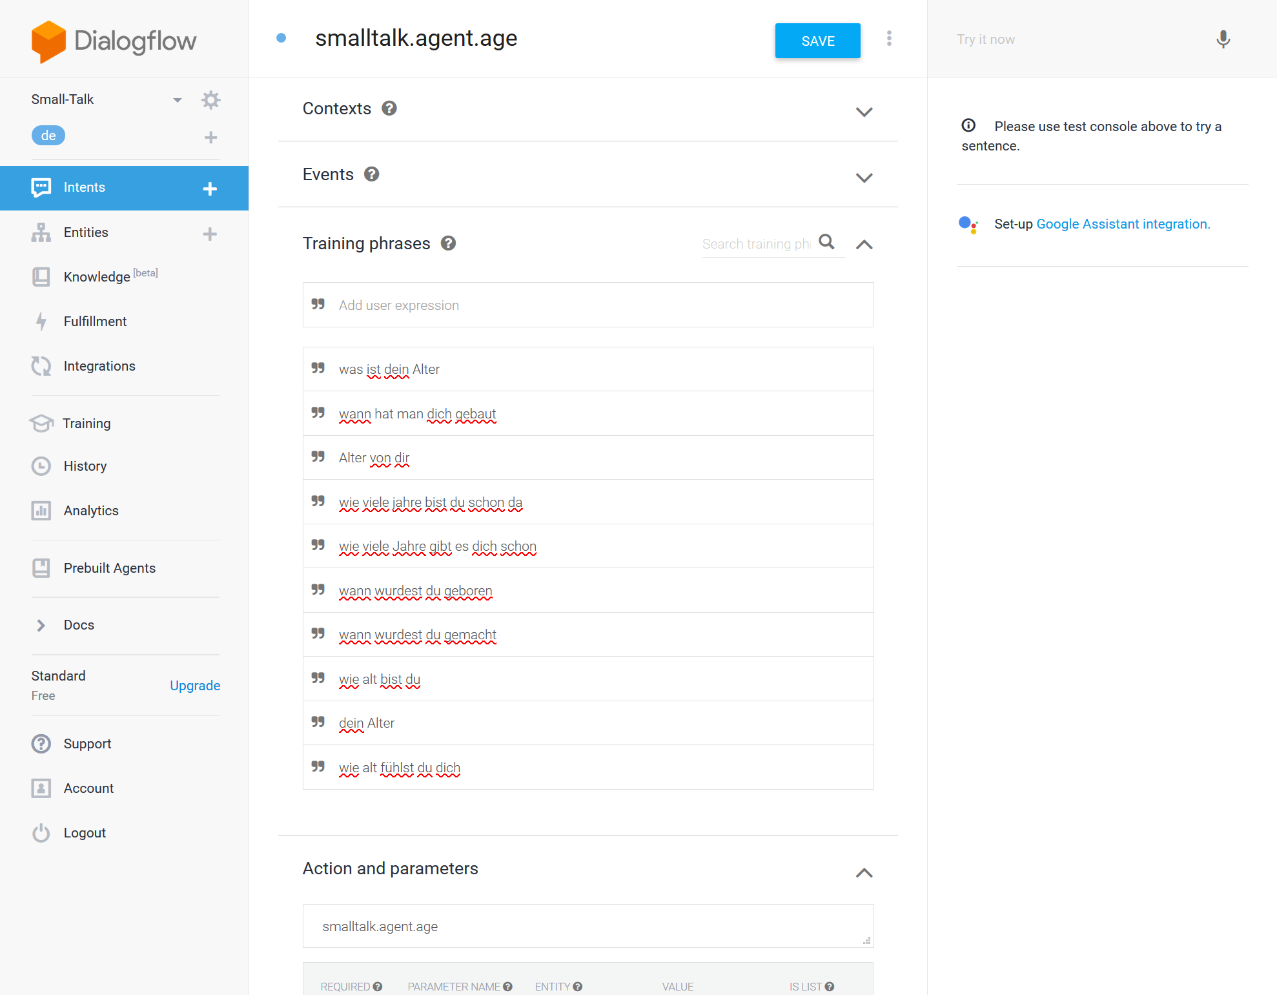Open the Google Assistant integration link
This screenshot has width=1277, height=995.
[x=1123, y=224]
